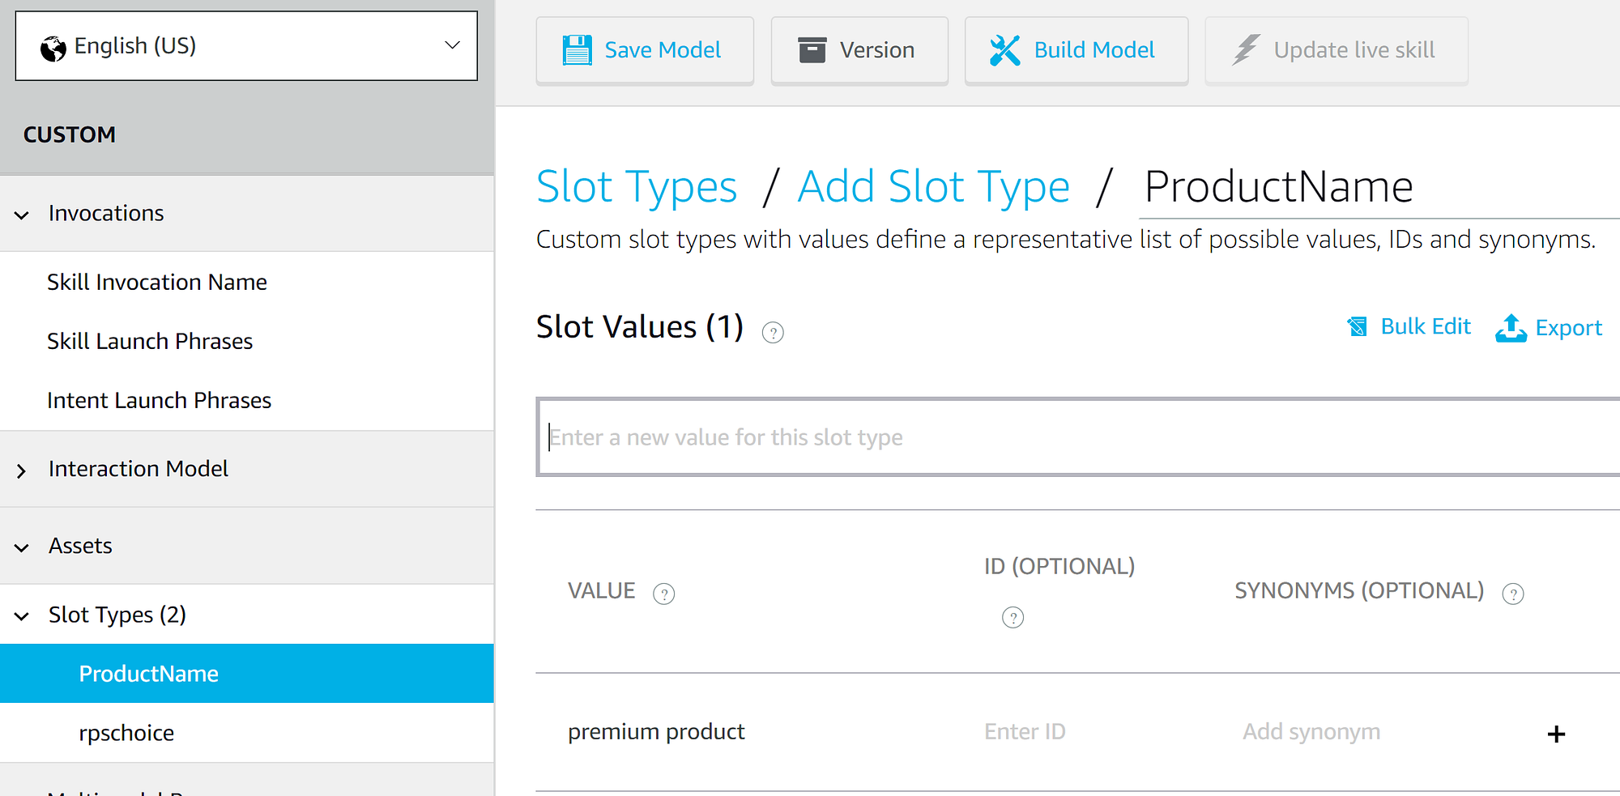Go to Slot Types breadcrumb link
The height and width of the screenshot is (796, 1620).
tap(637, 187)
